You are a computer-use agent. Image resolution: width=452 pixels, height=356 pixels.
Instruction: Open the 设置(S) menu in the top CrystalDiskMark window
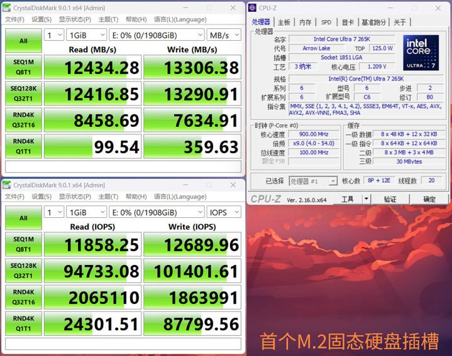click(x=41, y=19)
